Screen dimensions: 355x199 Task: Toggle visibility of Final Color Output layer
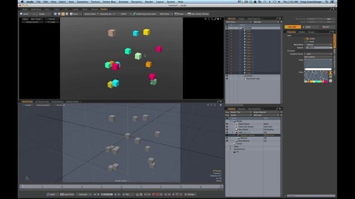tap(227, 127)
